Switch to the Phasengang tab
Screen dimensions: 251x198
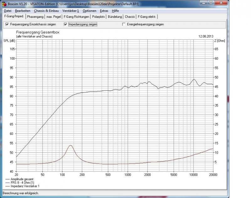tap(35, 17)
